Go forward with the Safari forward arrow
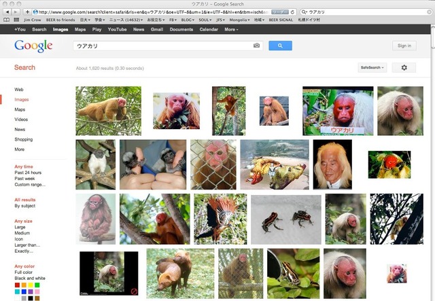 coord(16,12)
